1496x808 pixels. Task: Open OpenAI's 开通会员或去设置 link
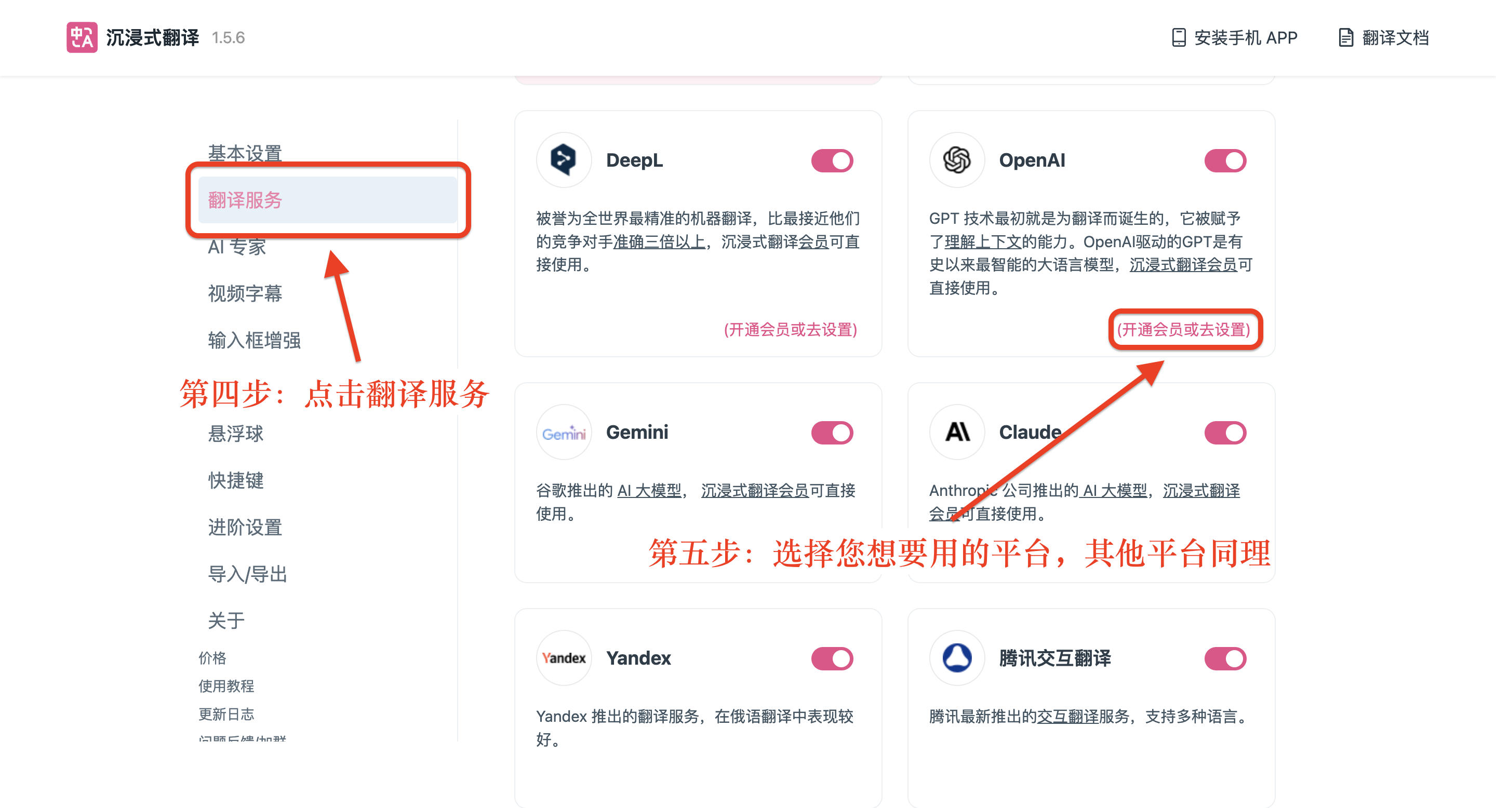pyautogui.click(x=1184, y=330)
